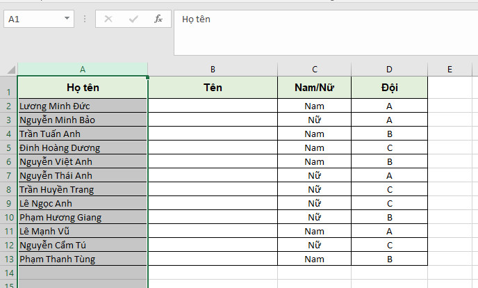Click the Nam cell in Lê Mạnh Vũ row
Screen dimensions: 478x288
tap(315, 231)
